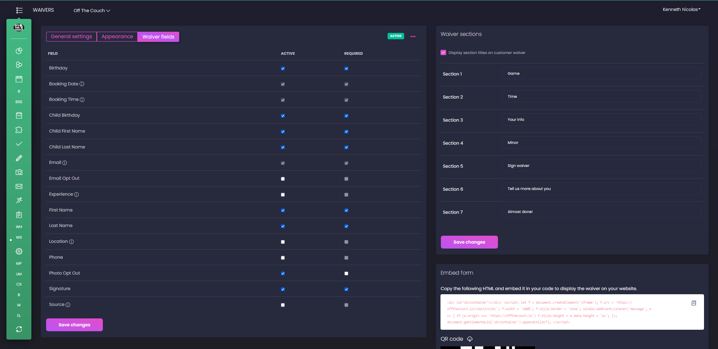The height and width of the screenshot is (349, 718).
Task: Show info tooltip next to Experience
Action: [x=76, y=195]
